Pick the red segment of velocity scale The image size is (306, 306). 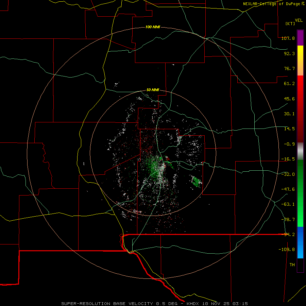[300, 109]
